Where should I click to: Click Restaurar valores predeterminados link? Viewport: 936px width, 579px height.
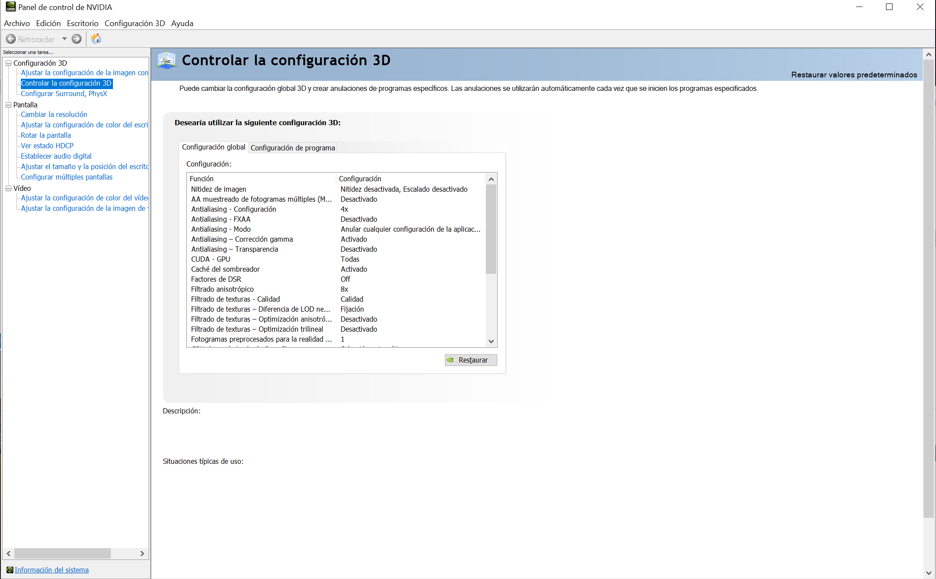tap(854, 75)
